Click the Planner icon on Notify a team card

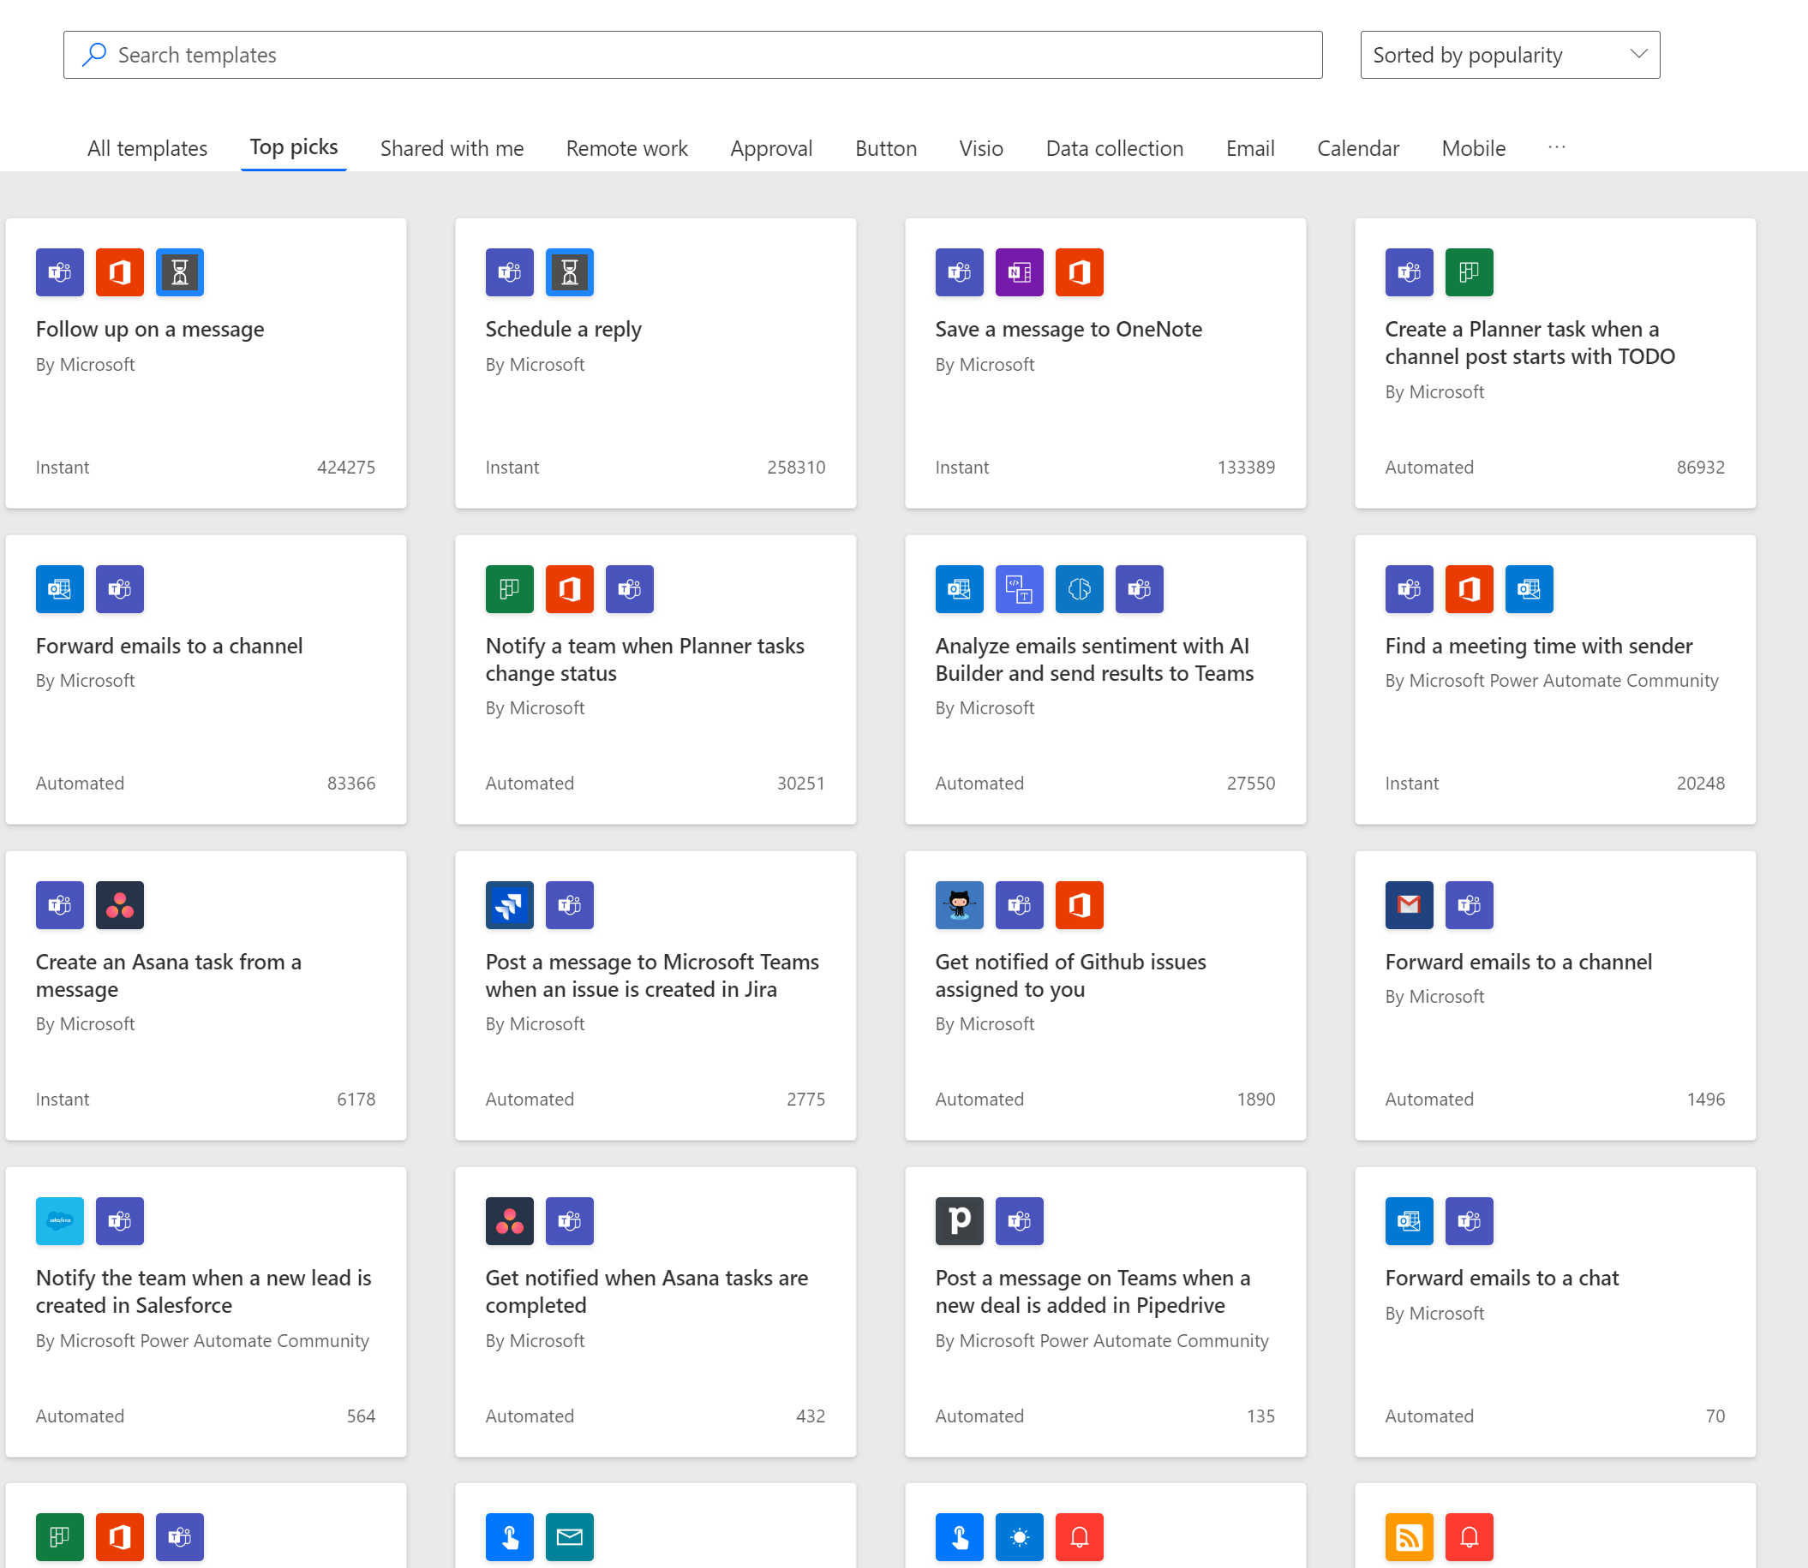click(510, 589)
